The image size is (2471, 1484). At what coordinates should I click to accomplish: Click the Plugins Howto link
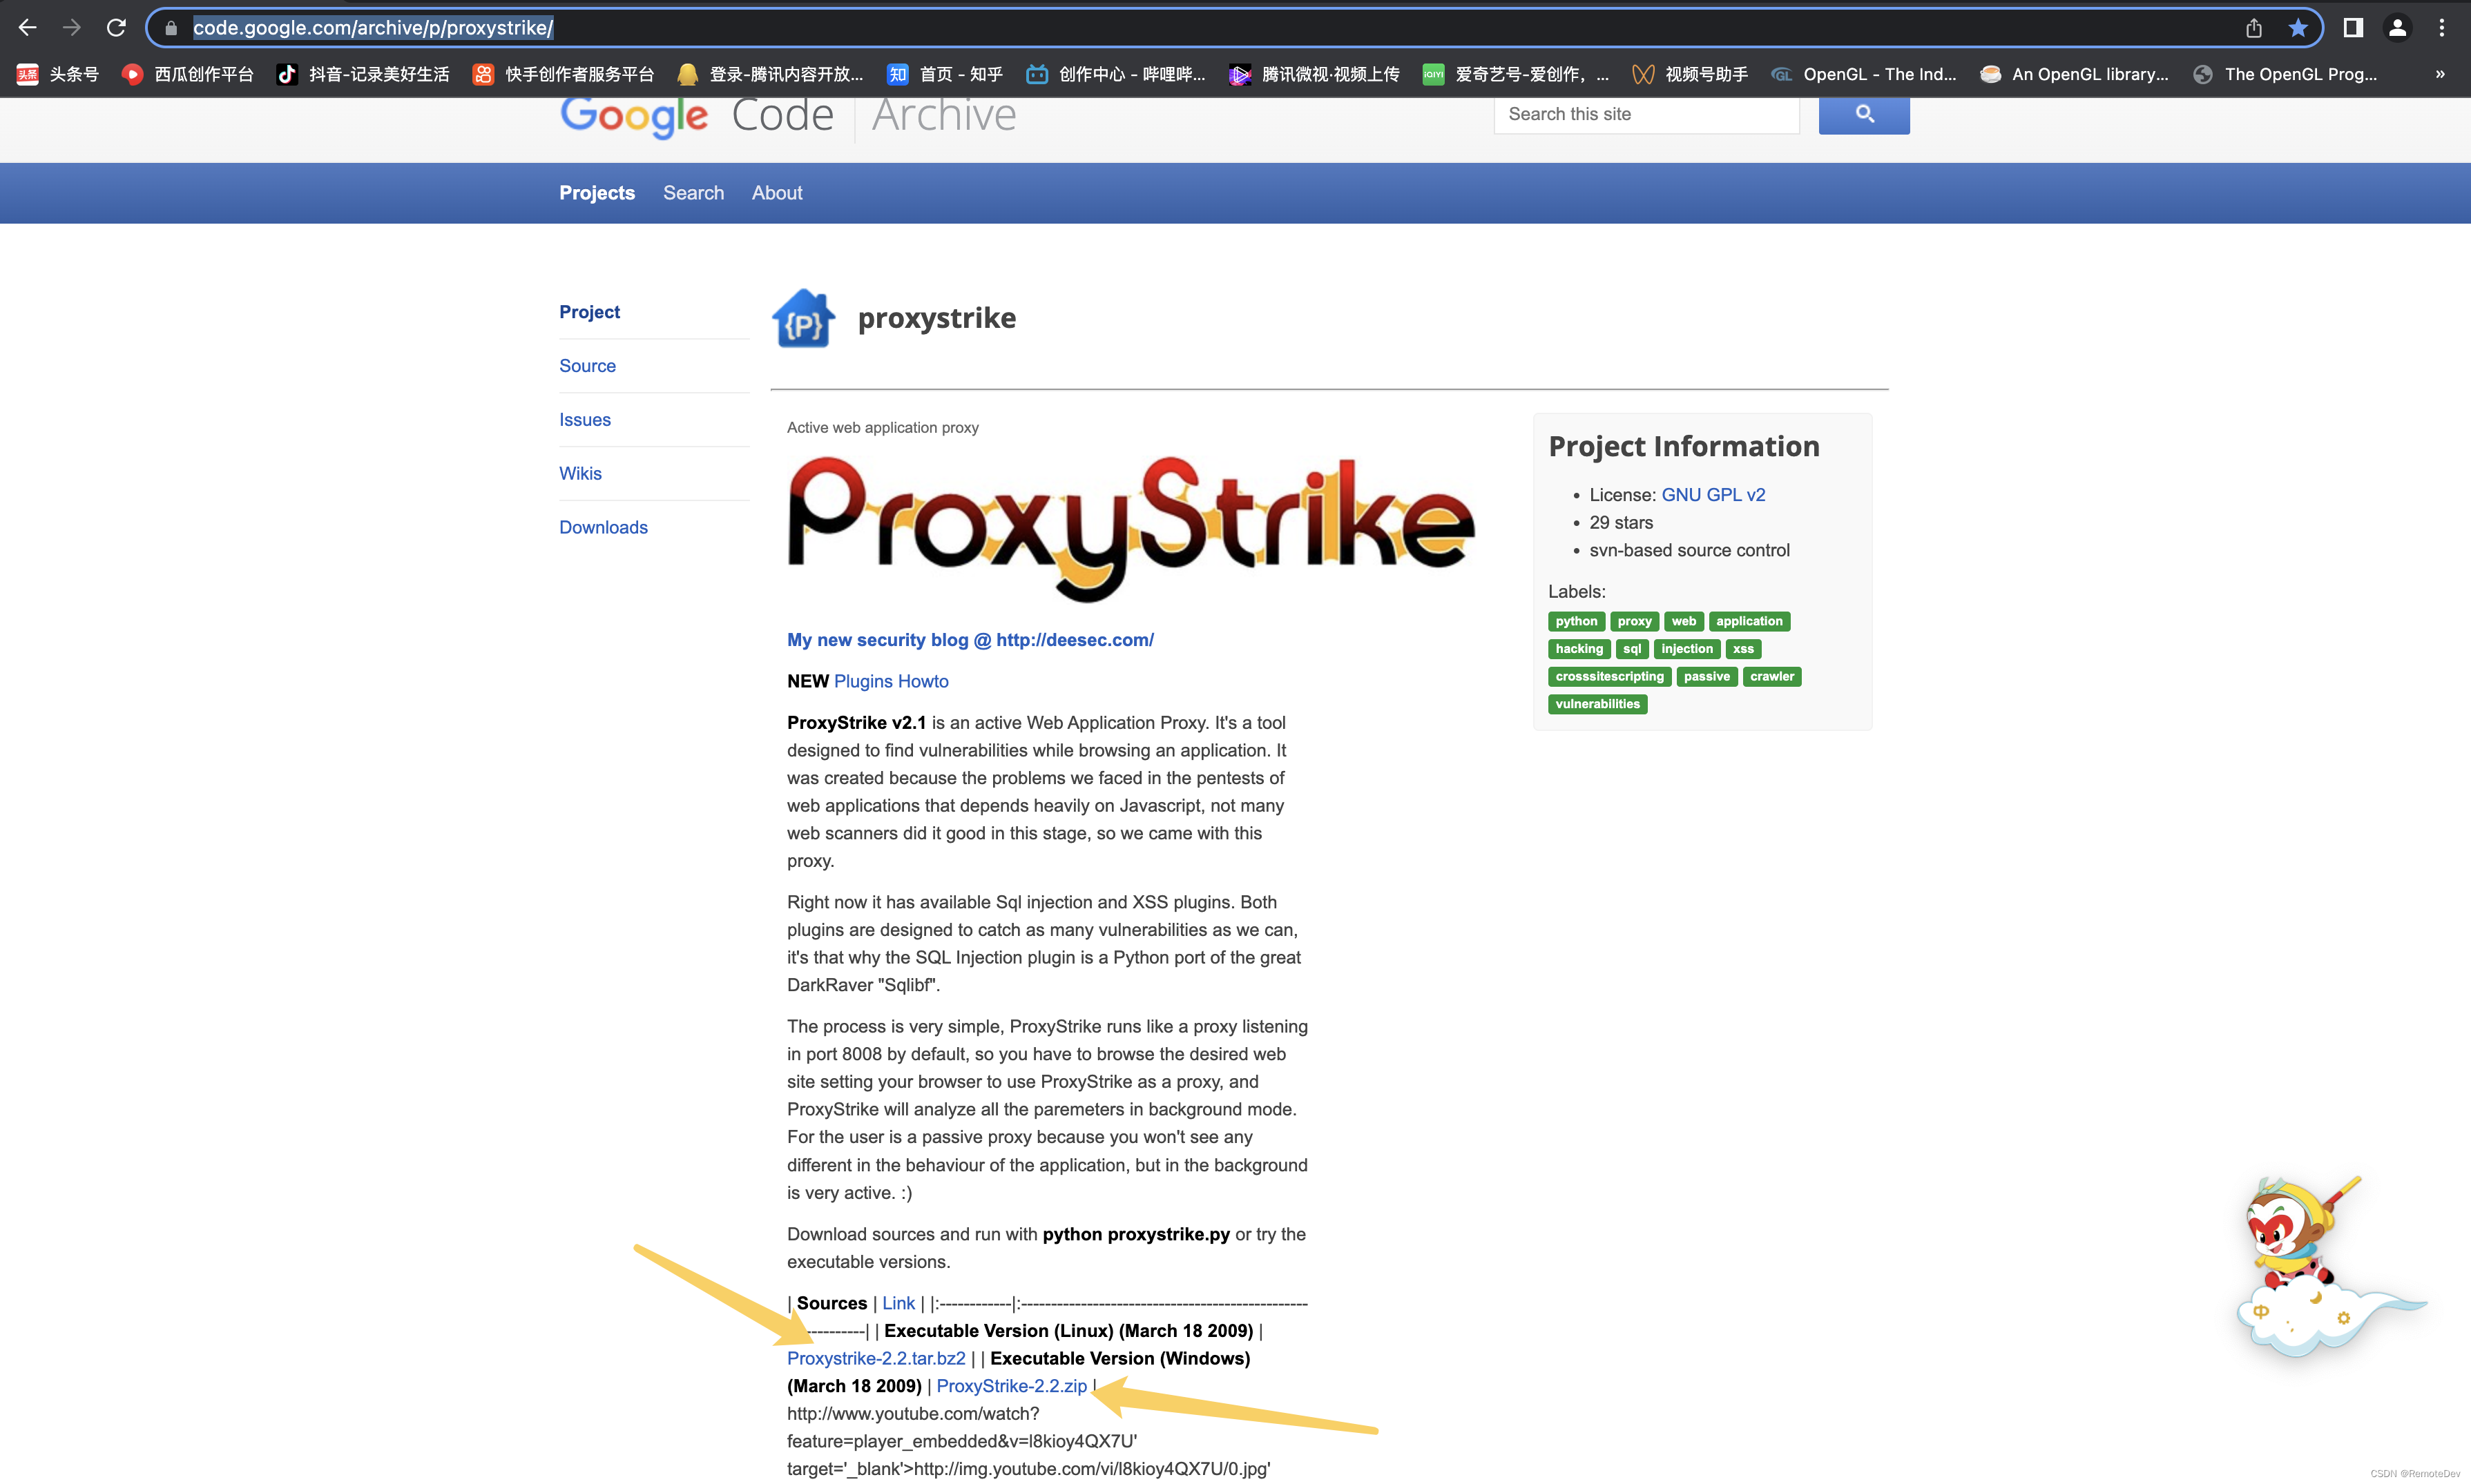890,681
